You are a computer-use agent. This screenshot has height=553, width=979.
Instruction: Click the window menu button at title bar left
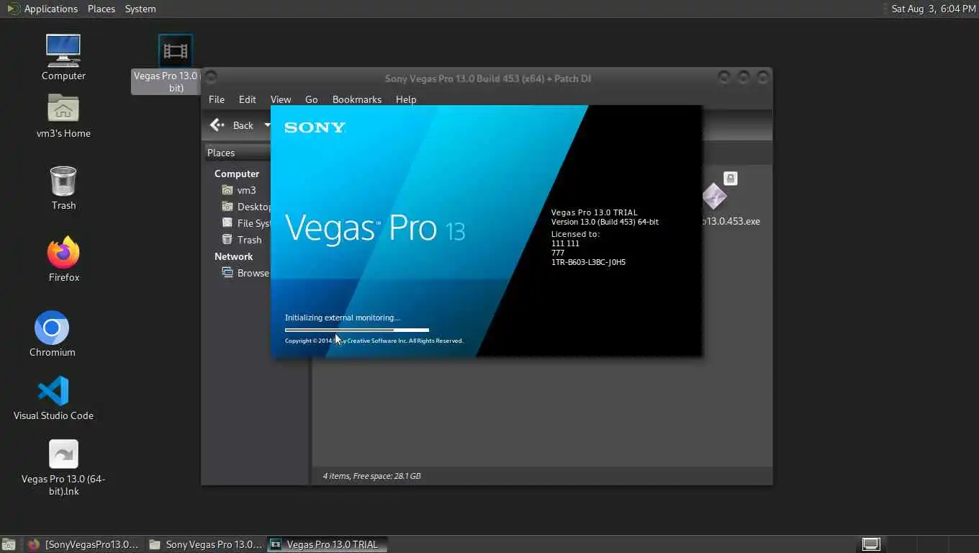coord(212,76)
